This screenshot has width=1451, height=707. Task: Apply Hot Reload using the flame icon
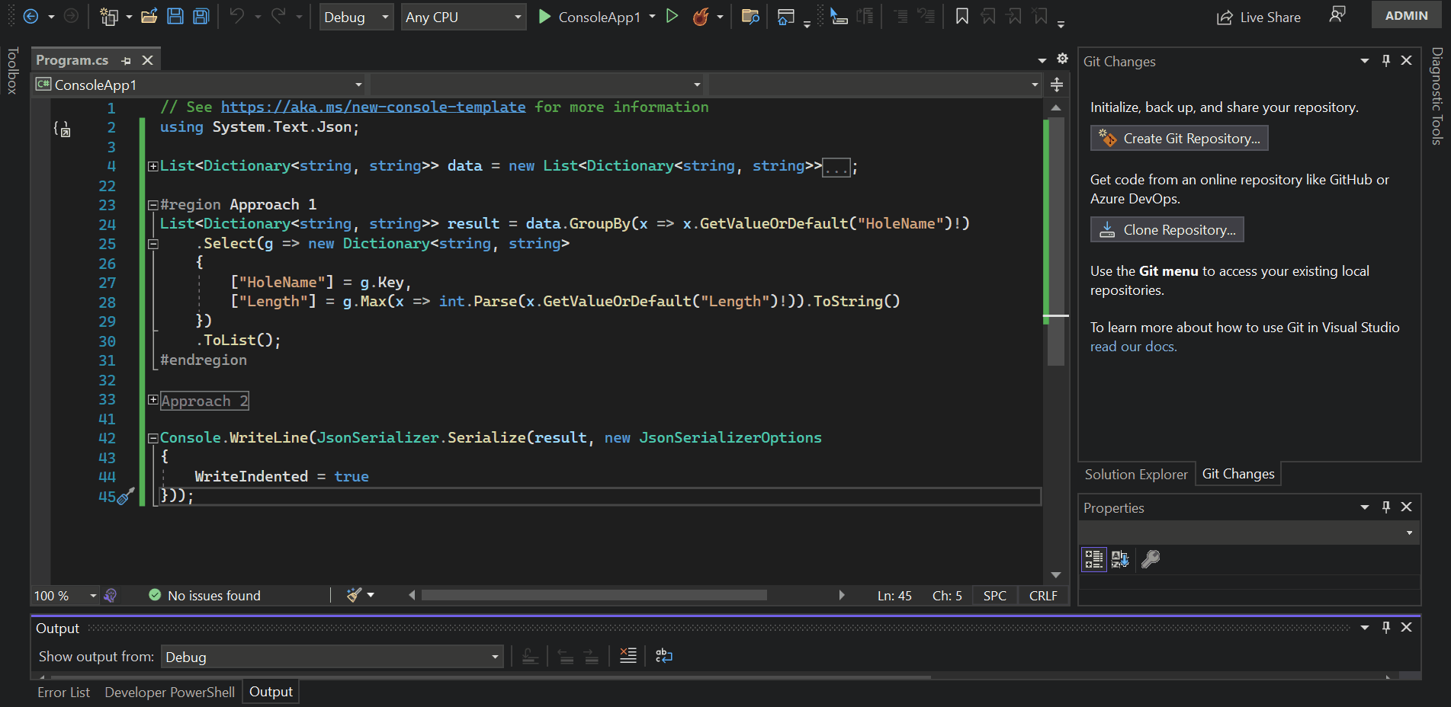coord(702,16)
